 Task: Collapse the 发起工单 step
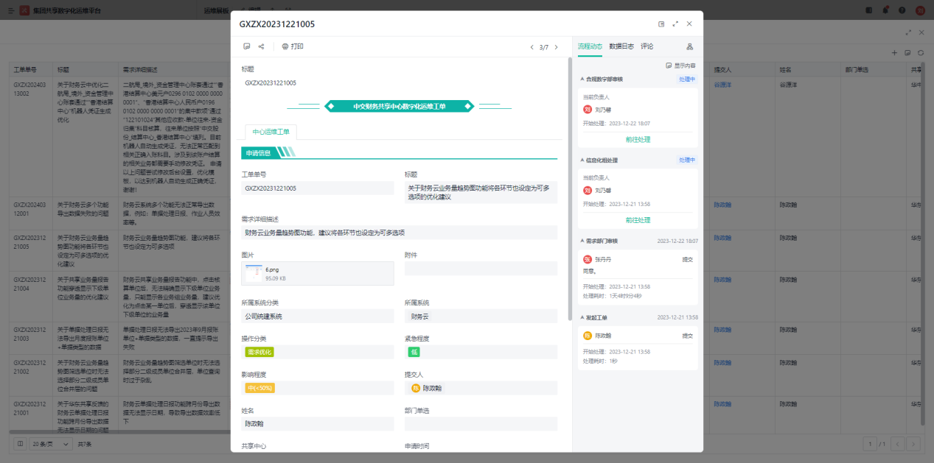pos(582,317)
